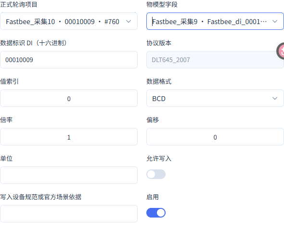Click the 数据格式 label
Screen dimensions: 284x231
click(159, 81)
